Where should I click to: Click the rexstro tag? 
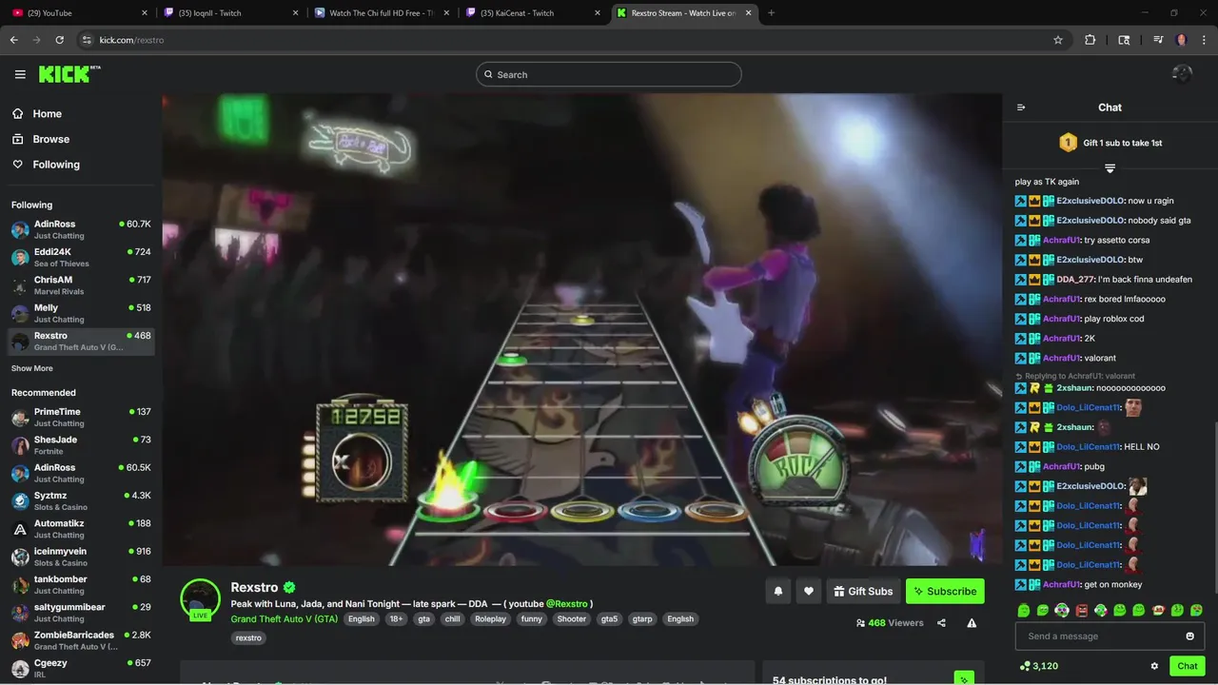click(248, 638)
